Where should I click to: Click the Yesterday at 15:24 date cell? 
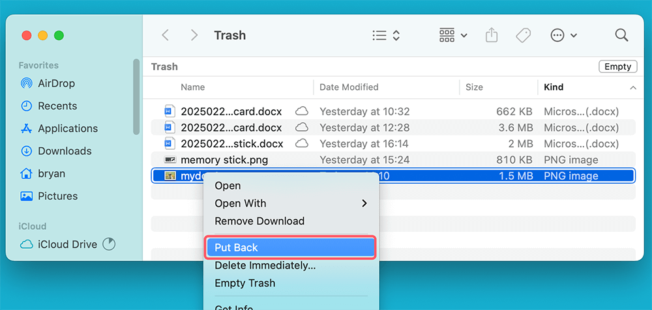click(x=364, y=160)
